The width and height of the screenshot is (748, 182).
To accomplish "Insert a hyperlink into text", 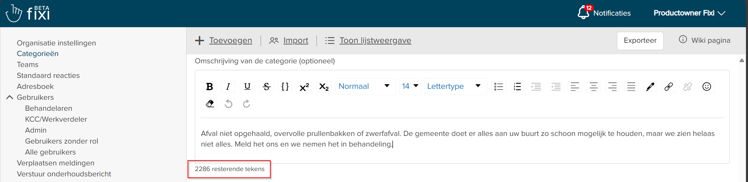I will point(669,87).
